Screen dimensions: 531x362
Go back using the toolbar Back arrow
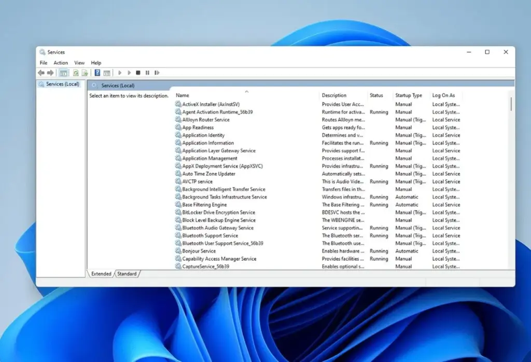point(41,73)
